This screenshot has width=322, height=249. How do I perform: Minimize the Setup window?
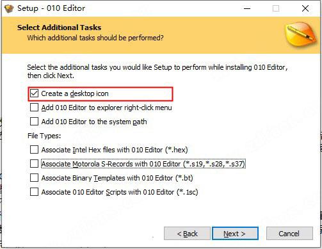247,8
